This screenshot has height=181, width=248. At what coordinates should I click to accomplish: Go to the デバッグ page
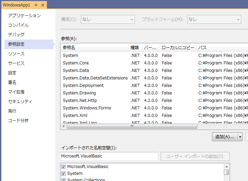(x=16, y=35)
